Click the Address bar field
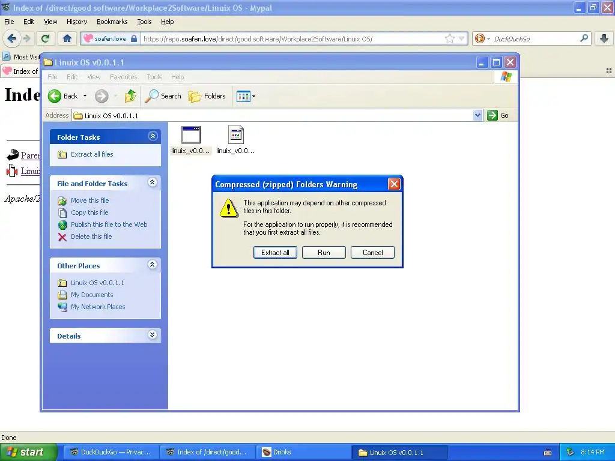Image resolution: width=615 pixels, height=461 pixels. 273,116
